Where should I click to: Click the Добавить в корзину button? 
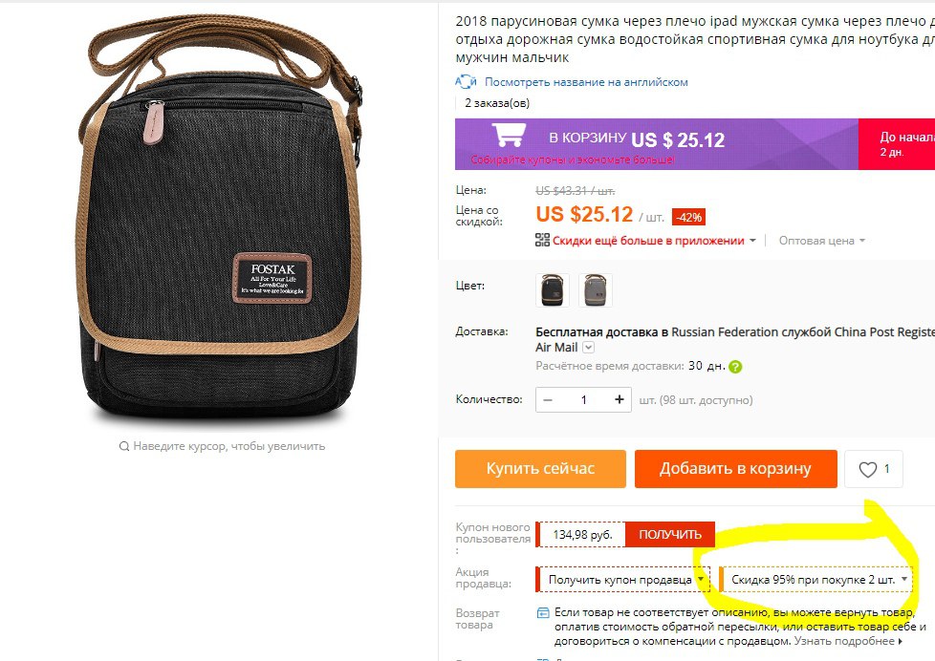pyautogui.click(x=736, y=469)
